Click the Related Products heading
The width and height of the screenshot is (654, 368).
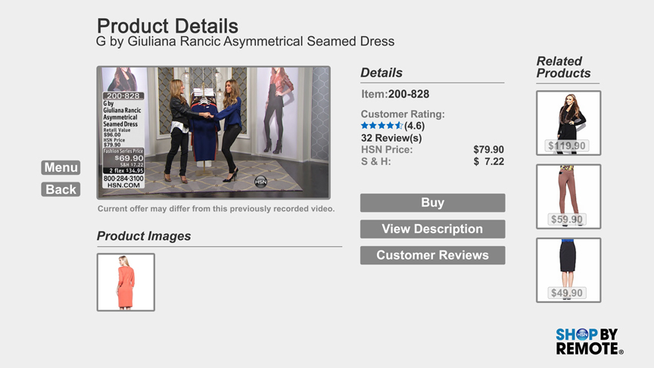tap(563, 67)
